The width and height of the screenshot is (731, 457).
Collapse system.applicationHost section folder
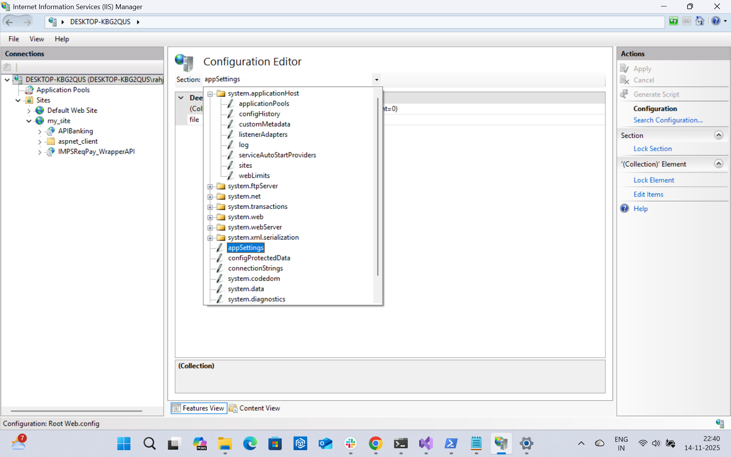(210, 94)
